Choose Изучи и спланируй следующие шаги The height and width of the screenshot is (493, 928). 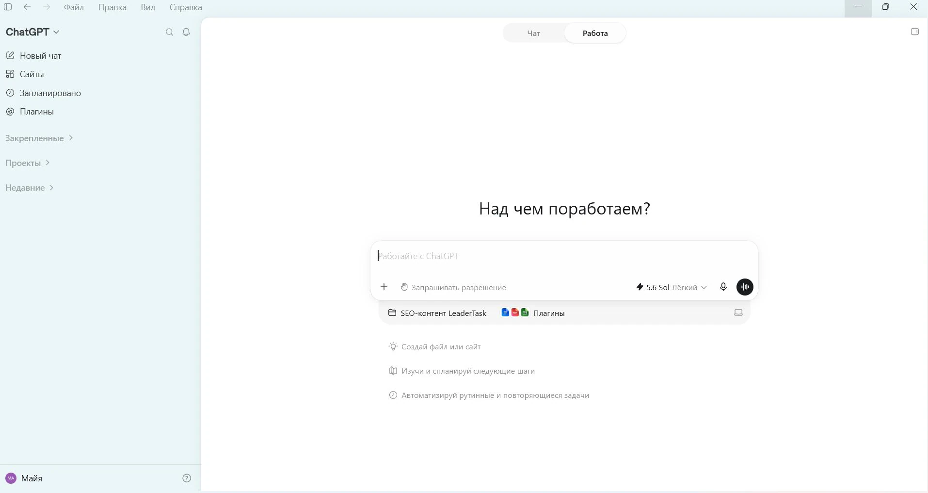[462, 371]
